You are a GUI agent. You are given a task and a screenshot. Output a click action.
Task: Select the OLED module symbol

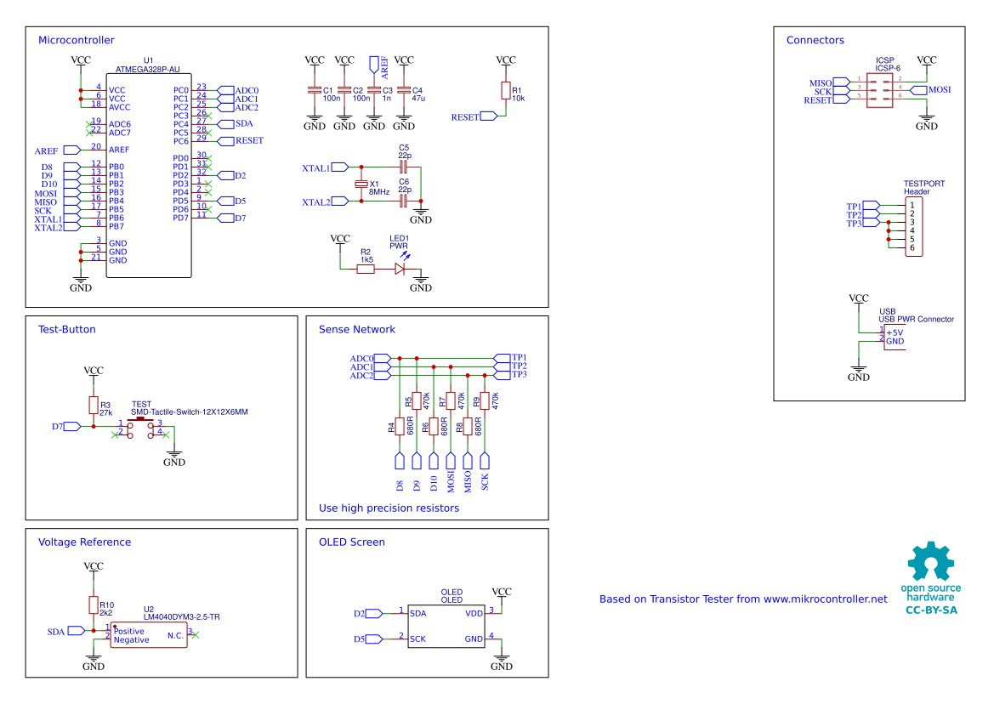(x=446, y=626)
